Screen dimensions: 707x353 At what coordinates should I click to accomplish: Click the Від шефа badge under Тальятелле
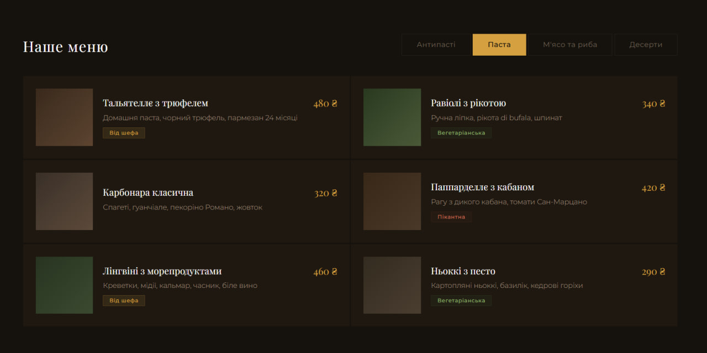pyautogui.click(x=124, y=133)
